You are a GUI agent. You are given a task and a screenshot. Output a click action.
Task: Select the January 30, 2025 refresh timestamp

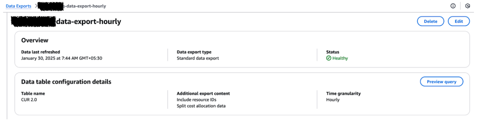[62, 58]
